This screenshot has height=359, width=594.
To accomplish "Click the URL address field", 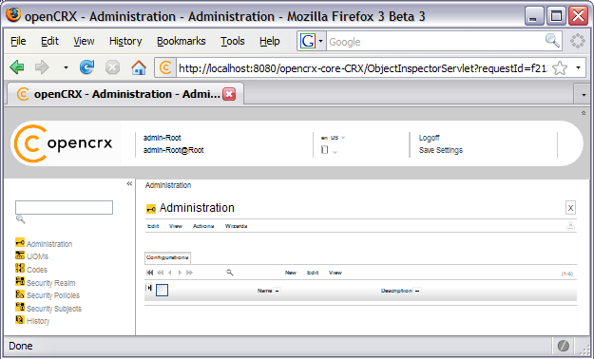I will pyautogui.click(x=362, y=68).
